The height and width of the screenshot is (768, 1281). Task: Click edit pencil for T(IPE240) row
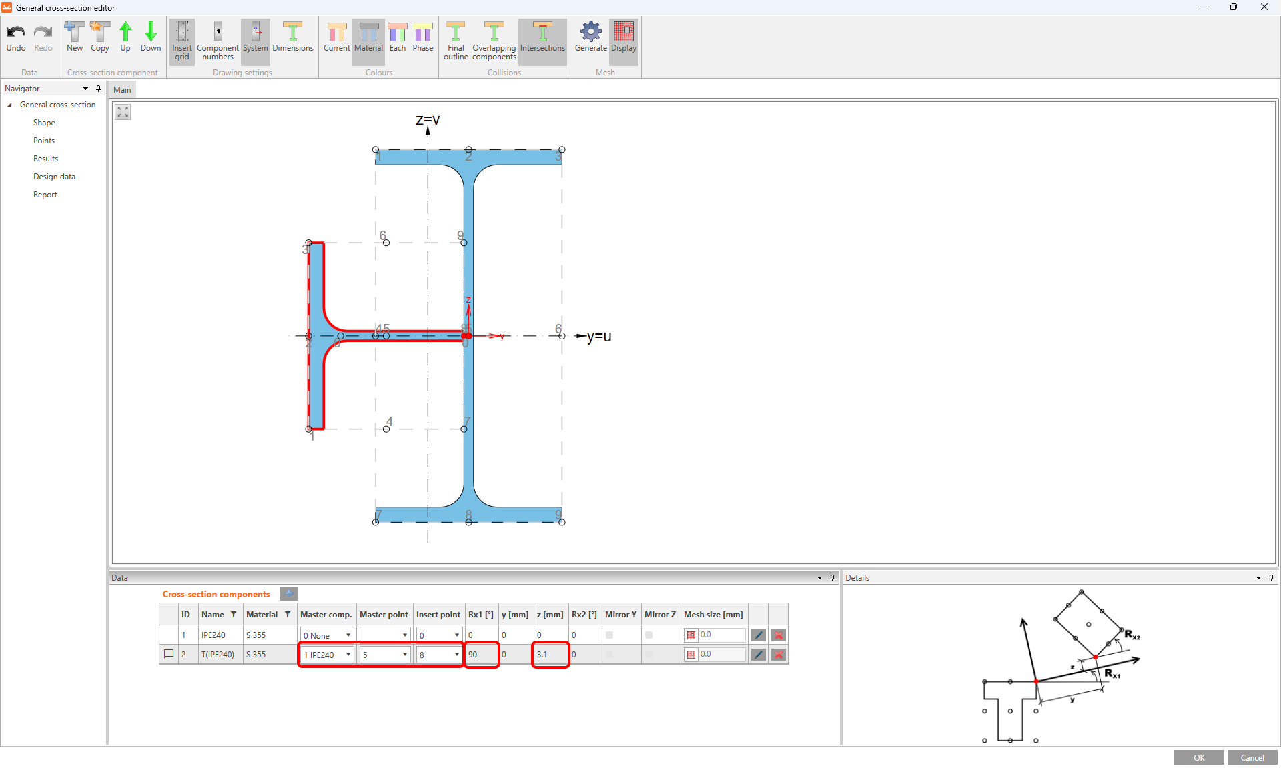[x=758, y=655]
